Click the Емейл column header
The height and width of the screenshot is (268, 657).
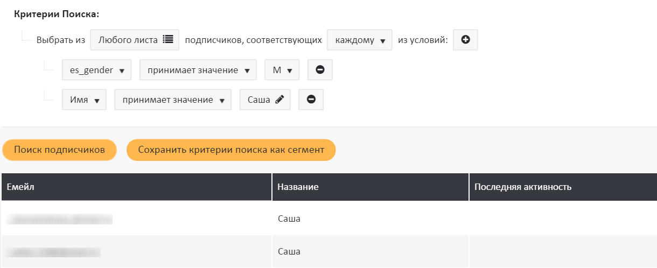136,187
